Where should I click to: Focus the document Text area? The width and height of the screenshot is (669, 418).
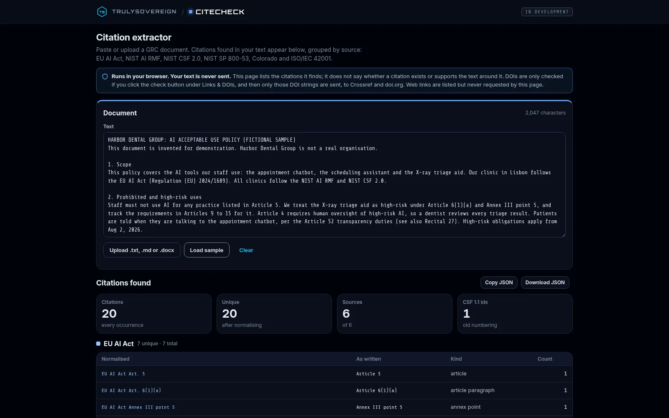334,185
